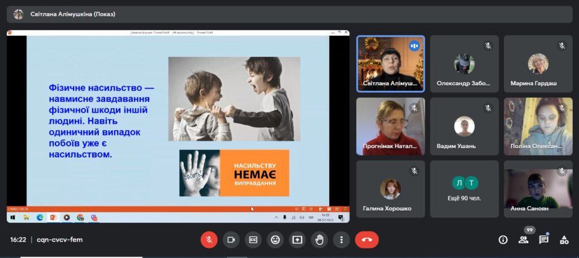This screenshot has height=258, width=579.
Task: Select Анна Саноян's video tile
Action: click(x=538, y=189)
